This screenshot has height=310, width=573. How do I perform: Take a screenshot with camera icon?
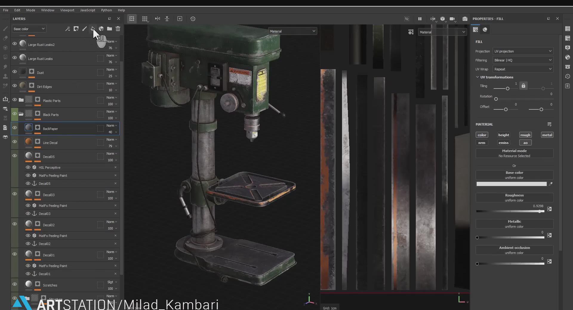click(465, 19)
